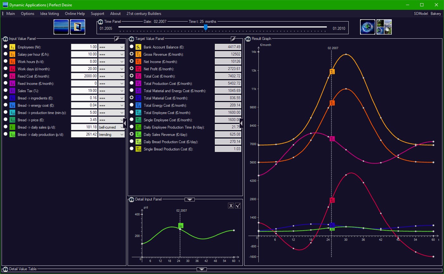
Task: Toggle the Gross Revenue radio button
Action: tap(131, 54)
